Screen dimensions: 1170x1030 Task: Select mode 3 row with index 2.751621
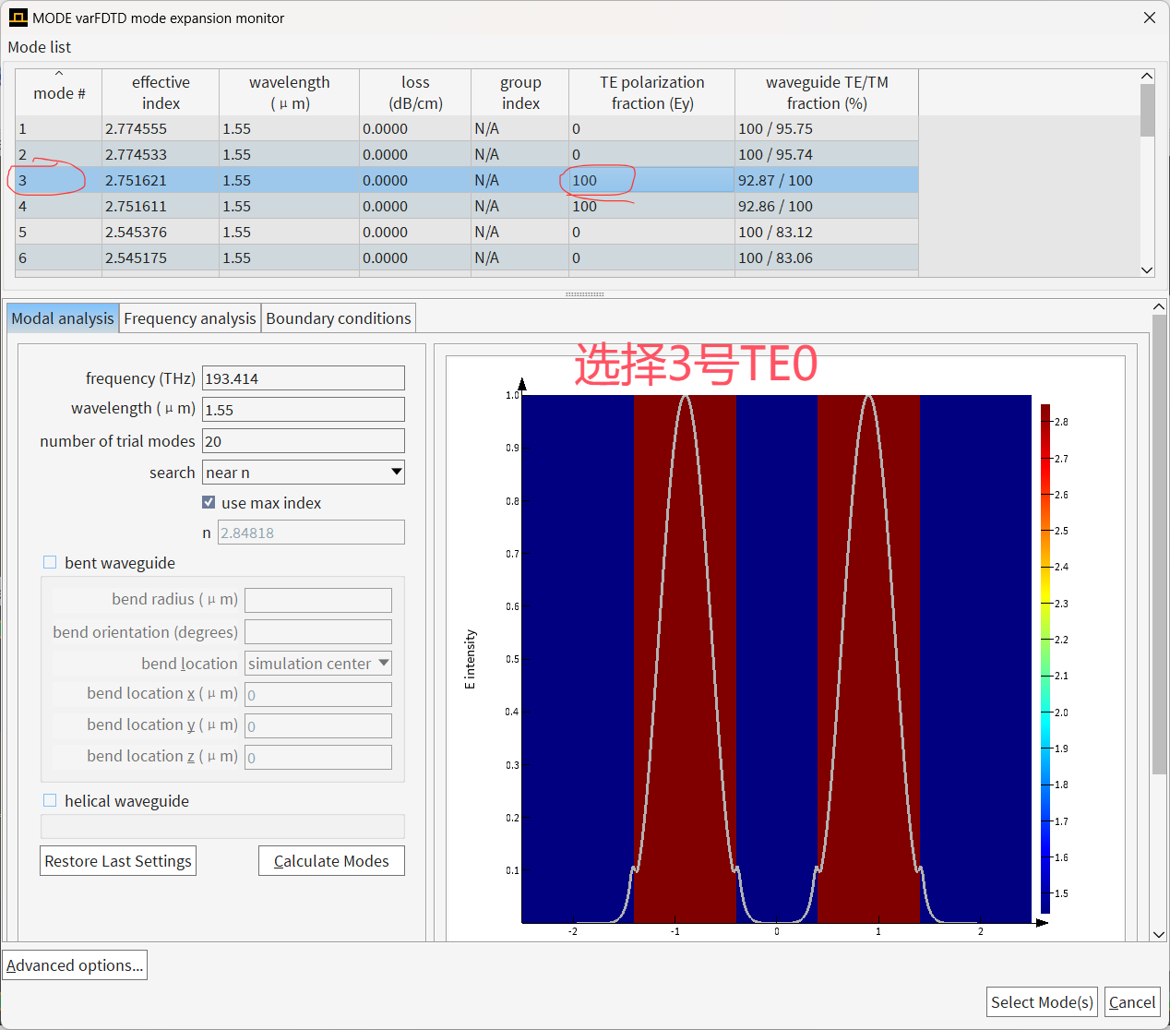click(467, 180)
